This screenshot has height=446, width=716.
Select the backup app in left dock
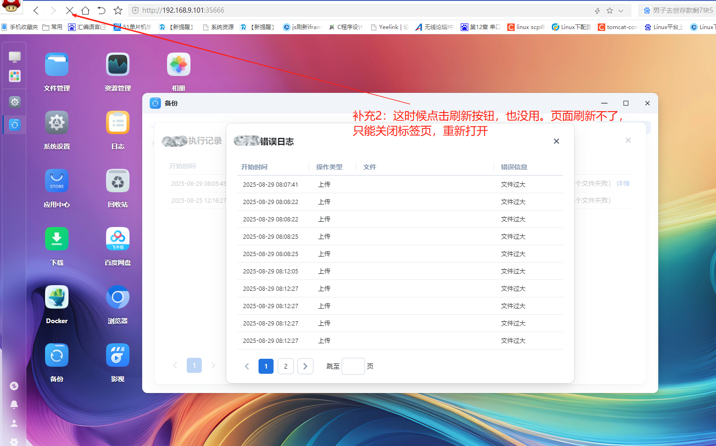(15, 125)
